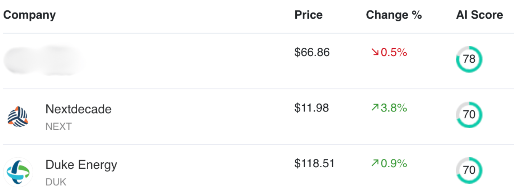Open Duke Energy's AI score 70 ring
This screenshot has width=521, height=192.
pyautogui.click(x=469, y=171)
